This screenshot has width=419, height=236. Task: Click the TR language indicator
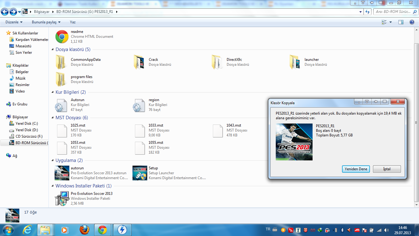(268, 229)
